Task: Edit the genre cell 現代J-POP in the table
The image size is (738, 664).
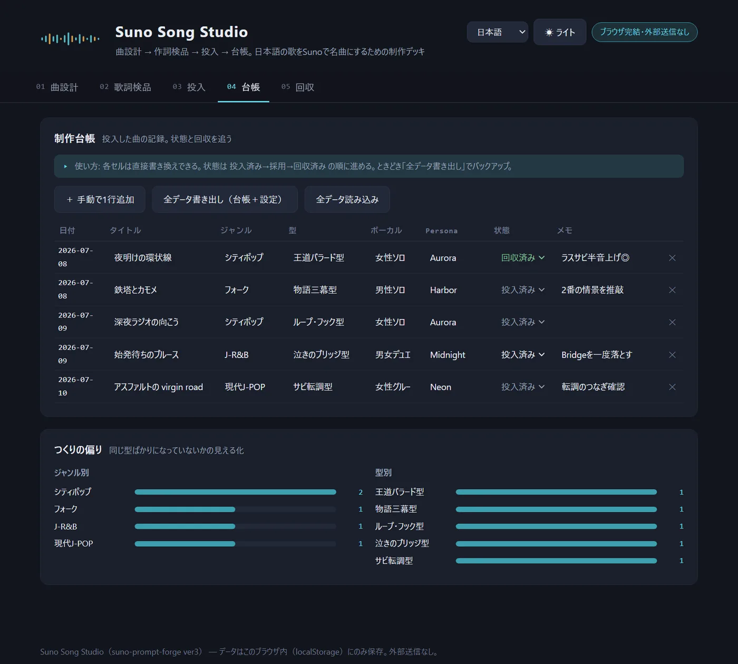Action: tap(250, 387)
